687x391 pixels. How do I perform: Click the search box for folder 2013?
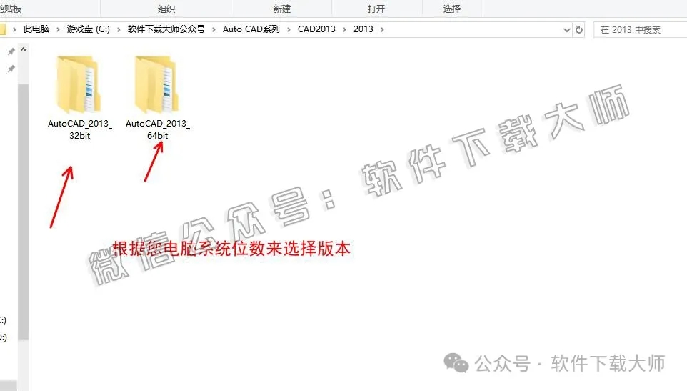(640, 29)
